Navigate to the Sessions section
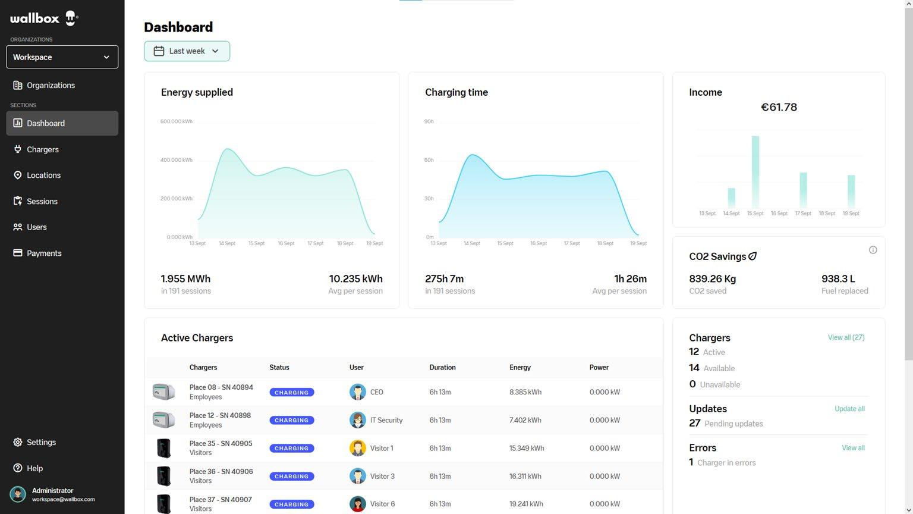This screenshot has width=913, height=514. point(62,201)
